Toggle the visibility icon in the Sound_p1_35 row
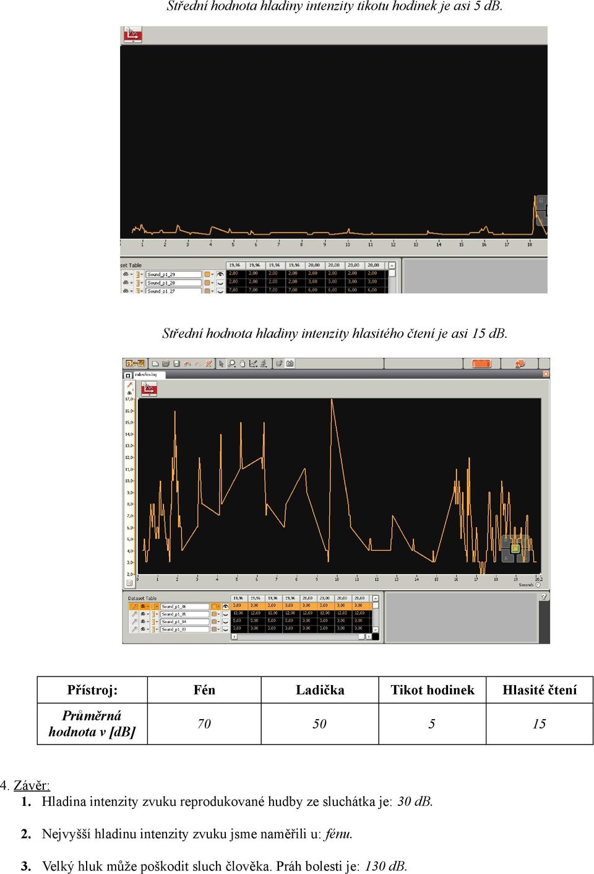Screen dimensions: 594x874 226,614
